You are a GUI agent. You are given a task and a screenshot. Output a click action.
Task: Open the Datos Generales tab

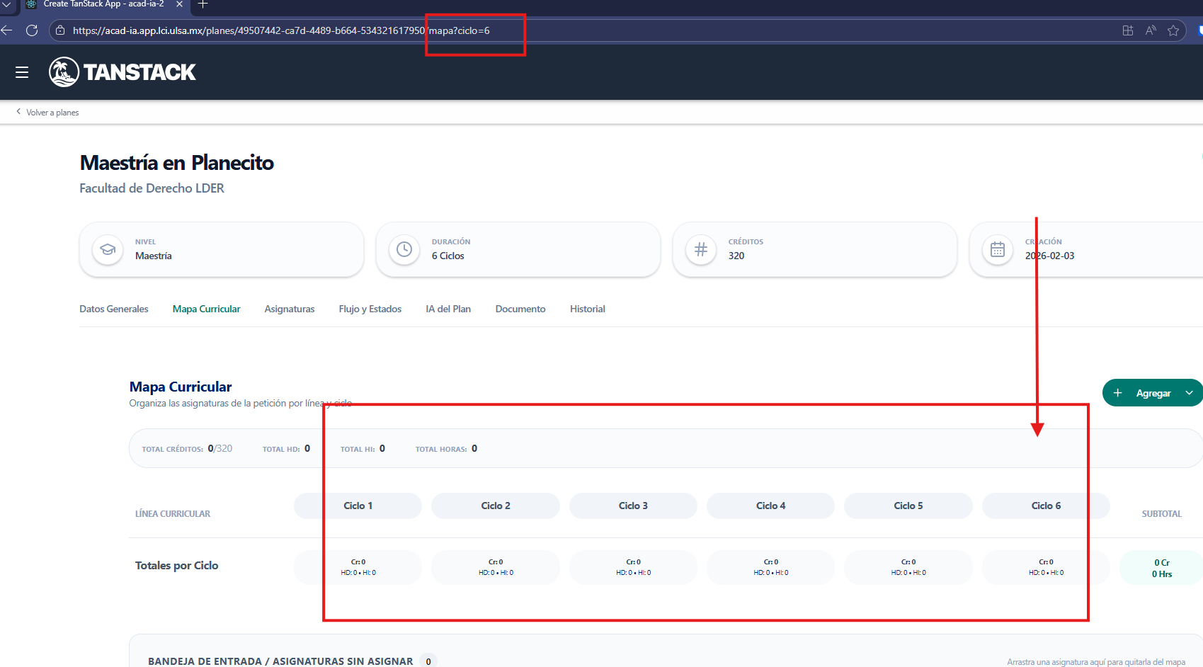point(114,309)
